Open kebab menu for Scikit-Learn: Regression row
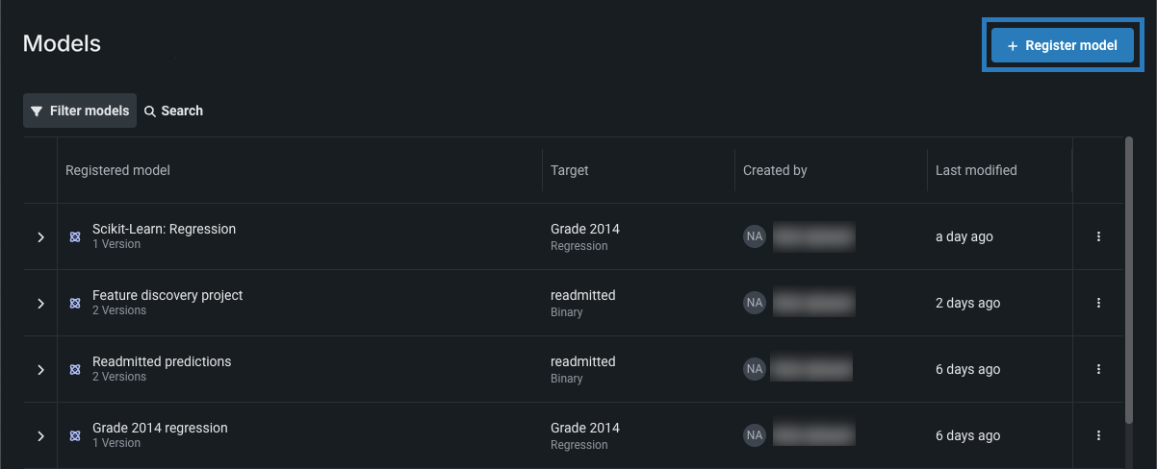The height and width of the screenshot is (469, 1157). pyautogui.click(x=1098, y=236)
